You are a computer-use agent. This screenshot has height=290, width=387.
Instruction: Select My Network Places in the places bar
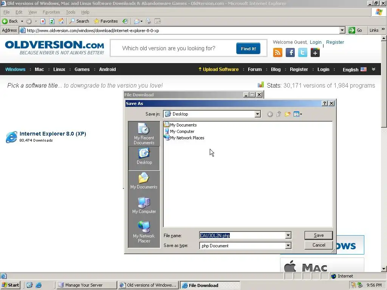point(144,231)
